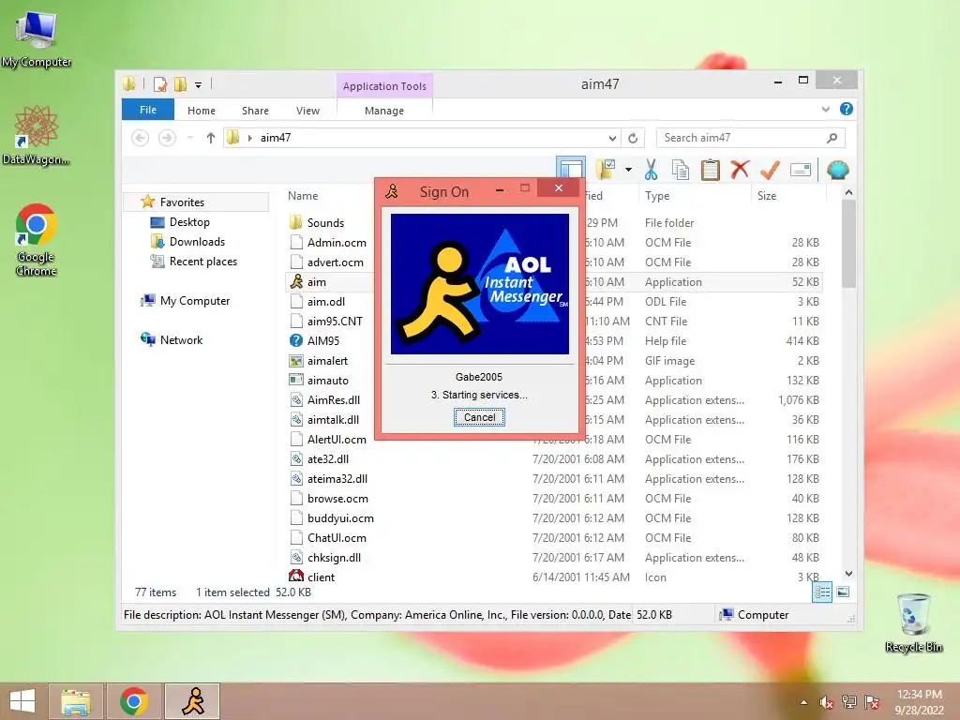Expand the address bar history dropdown
Image resolution: width=960 pixels, height=720 pixels.
pyautogui.click(x=612, y=138)
